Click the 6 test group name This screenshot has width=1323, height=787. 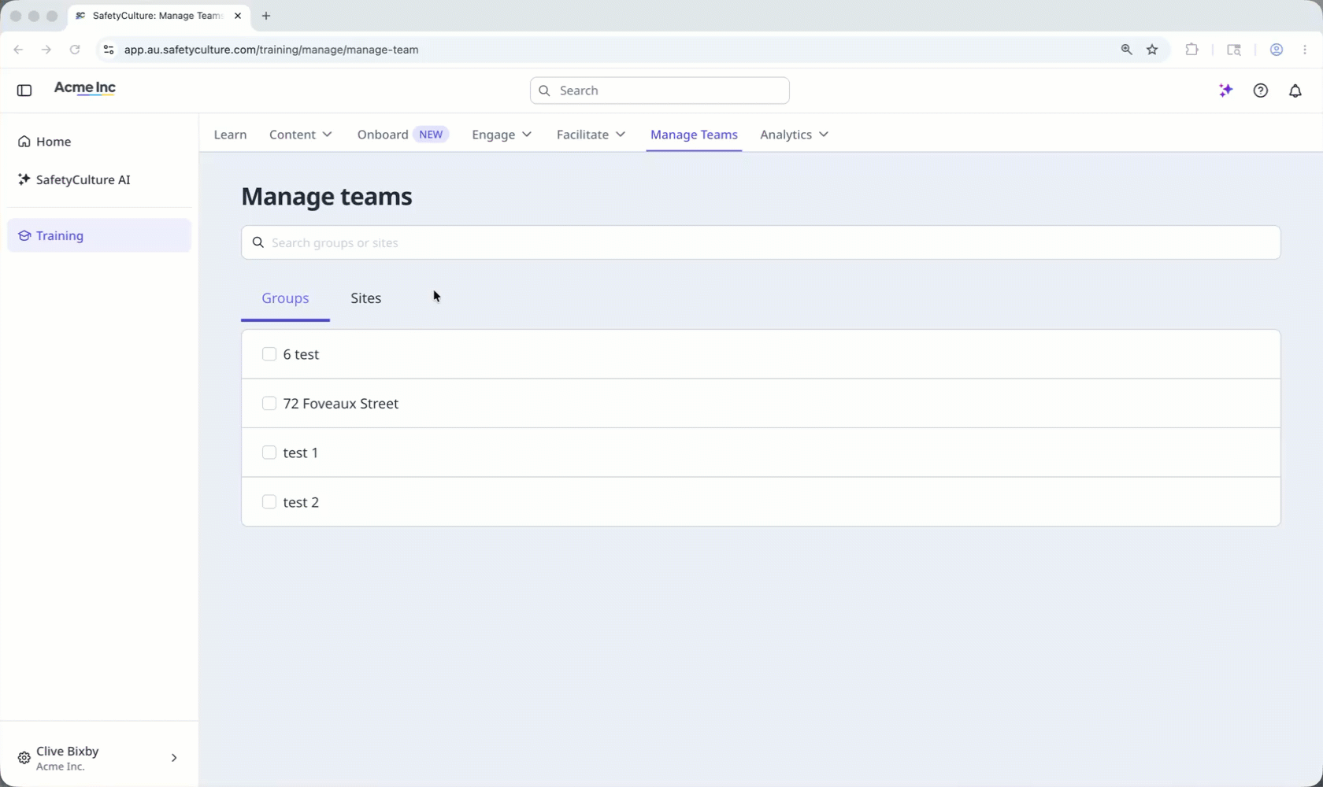[x=301, y=354]
